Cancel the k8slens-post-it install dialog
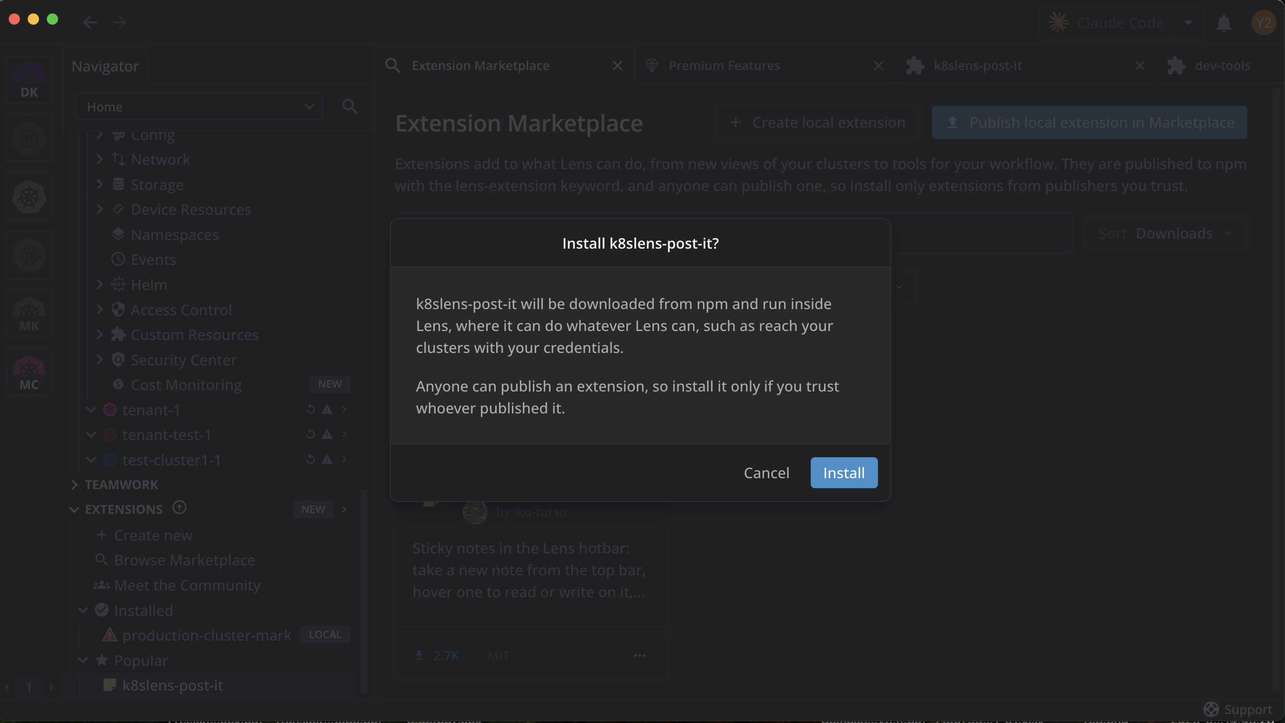1285x723 pixels. (766, 472)
